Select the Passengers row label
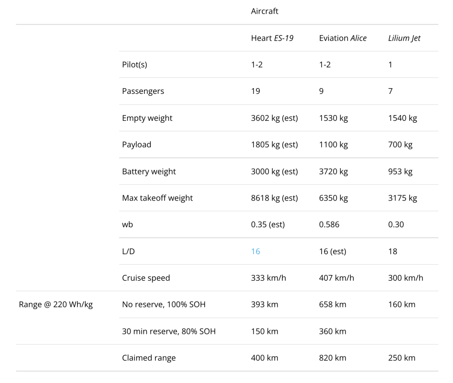The image size is (453, 383). [143, 91]
